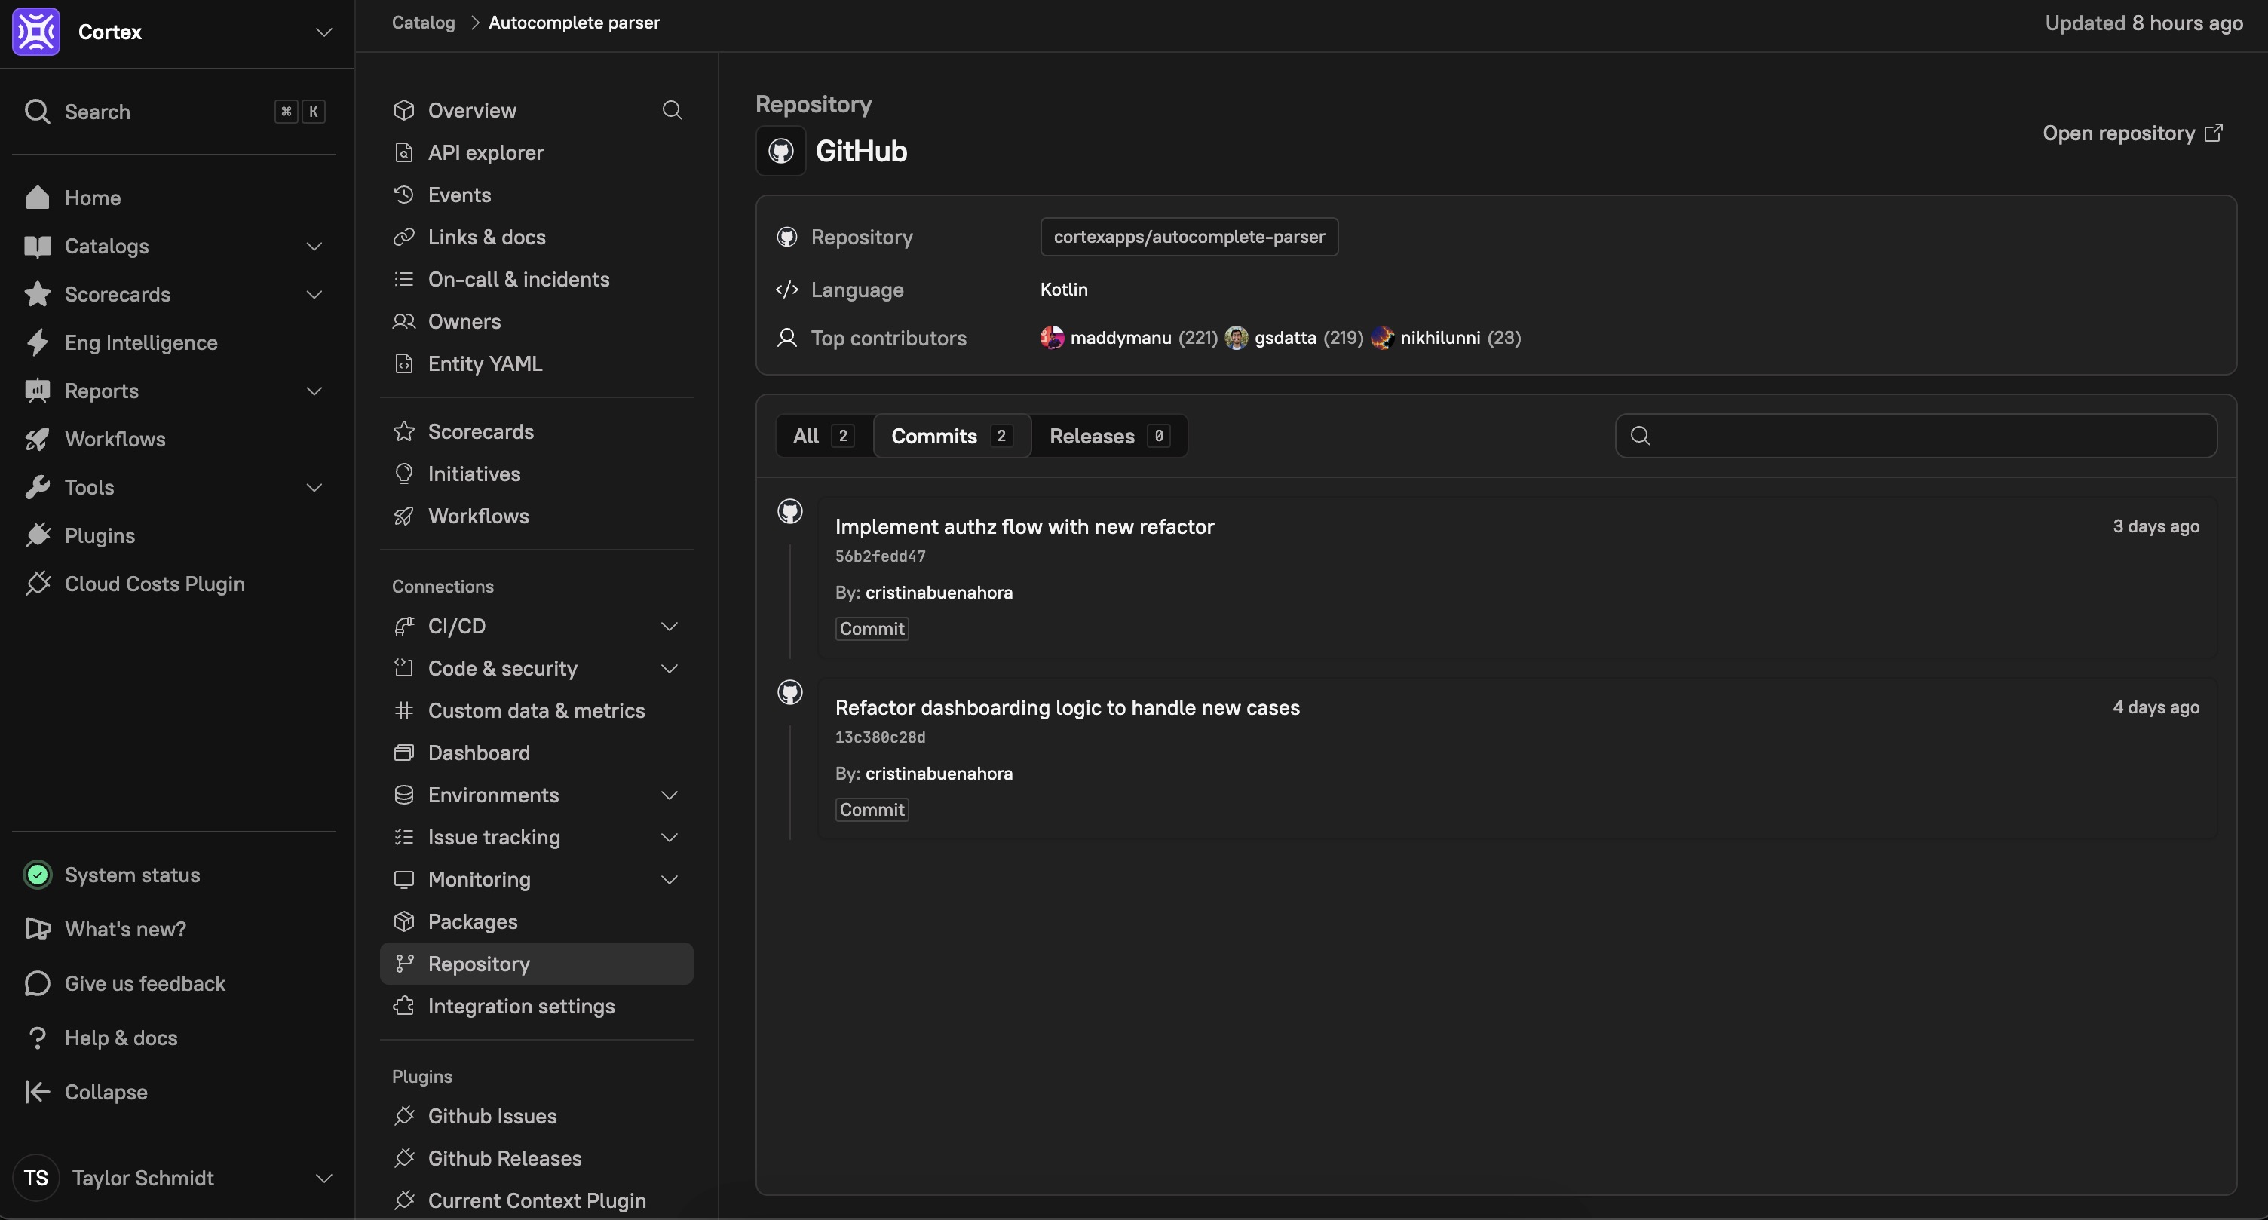Image resolution: width=2268 pixels, height=1220 pixels.
Task: Click the cortexapps/autocomplete-parser repository link
Action: 1188,237
